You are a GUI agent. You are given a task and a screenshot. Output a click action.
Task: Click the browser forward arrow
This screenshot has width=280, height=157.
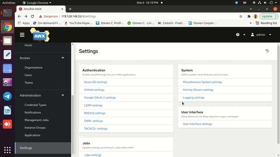26,17
